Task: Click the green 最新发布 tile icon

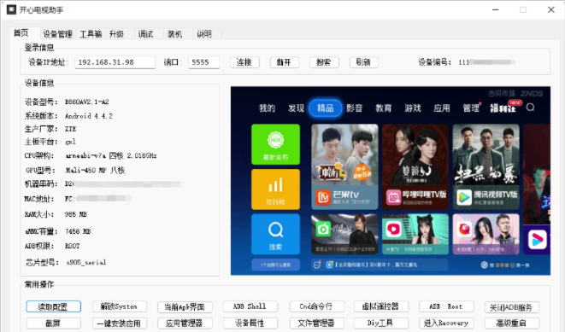Action: (x=275, y=144)
